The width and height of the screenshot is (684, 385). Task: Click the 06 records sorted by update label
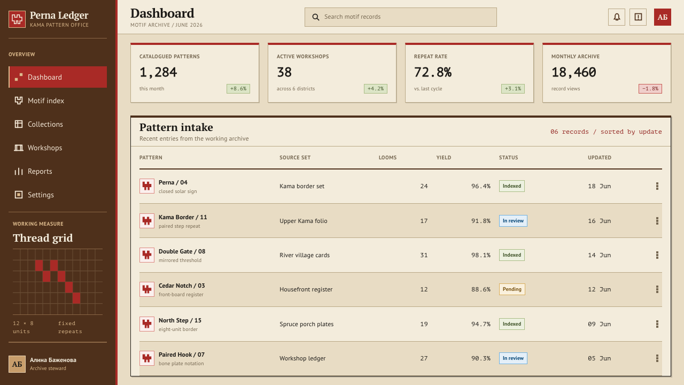click(x=606, y=132)
